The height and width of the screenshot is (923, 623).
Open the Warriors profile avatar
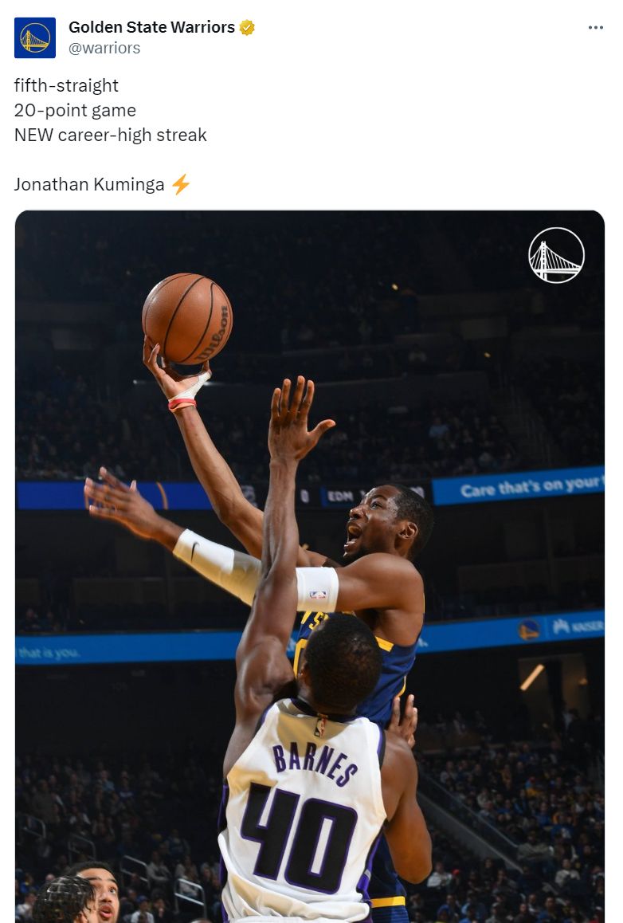[x=35, y=37]
